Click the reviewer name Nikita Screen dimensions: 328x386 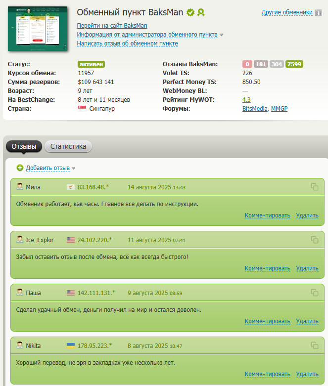click(x=33, y=346)
